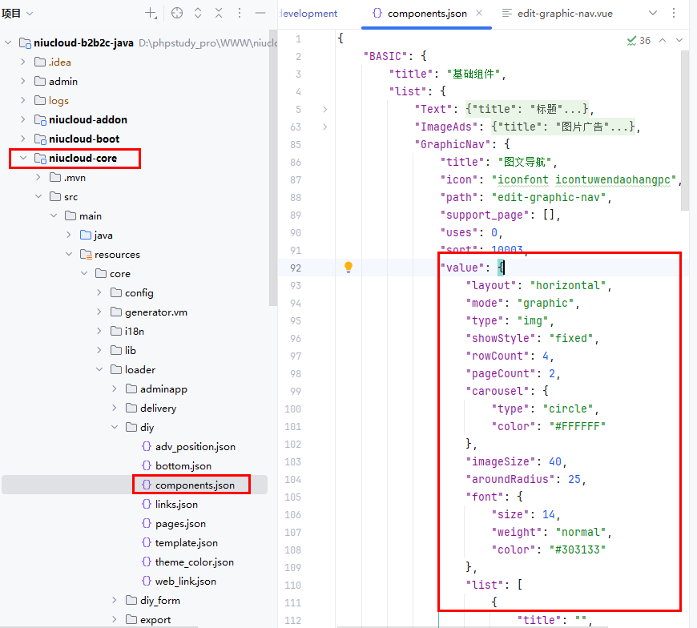The image size is (697, 628).
Task: Click the lightbulb quick-fix icon on line 92
Action: pyautogui.click(x=348, y=268)
